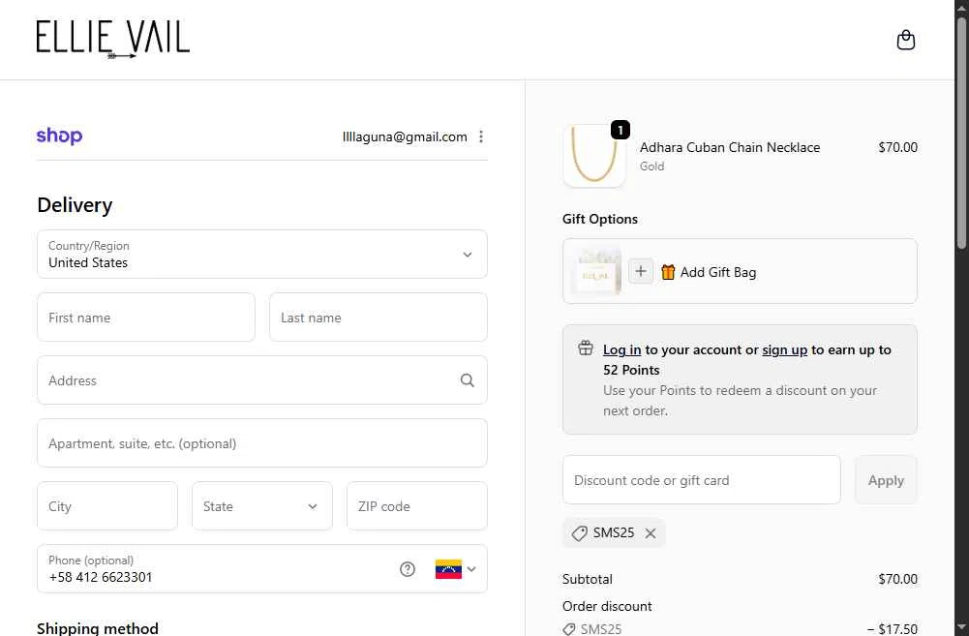The width and height of the screenshot is (969, 636).
Task: Click the Last name field
Action: 379,318
